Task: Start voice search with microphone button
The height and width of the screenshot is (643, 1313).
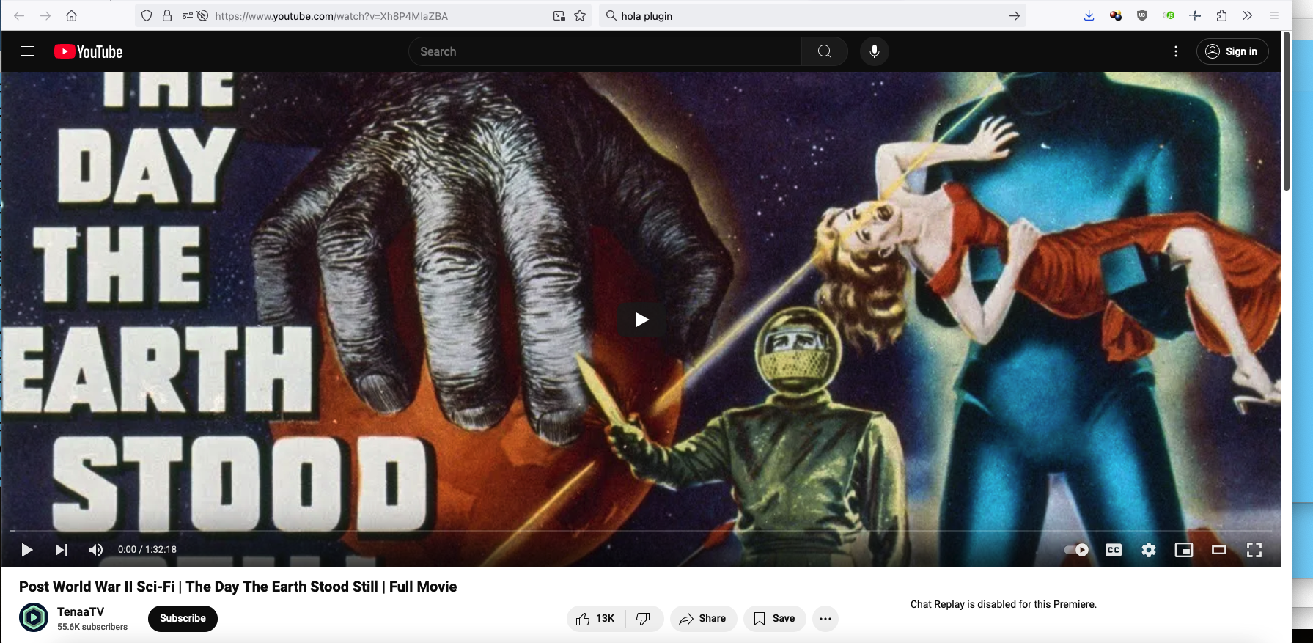Action: (875, 51)
